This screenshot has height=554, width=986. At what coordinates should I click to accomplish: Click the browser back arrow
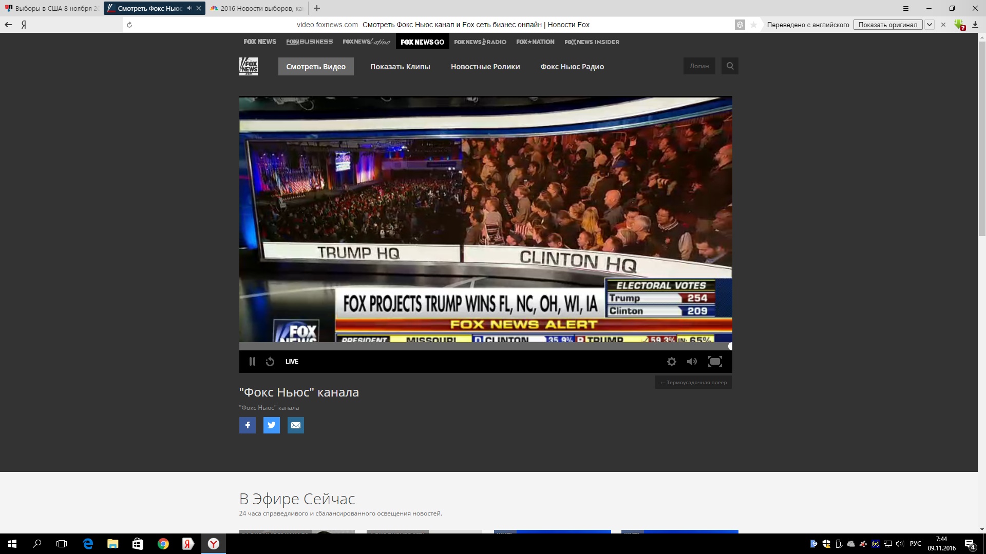coord(8,25)
